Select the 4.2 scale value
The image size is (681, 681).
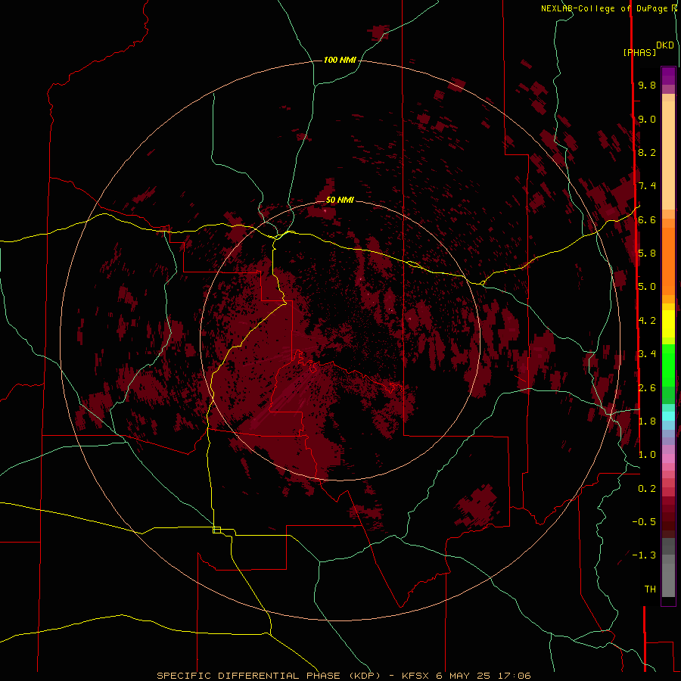pos(647,321)
